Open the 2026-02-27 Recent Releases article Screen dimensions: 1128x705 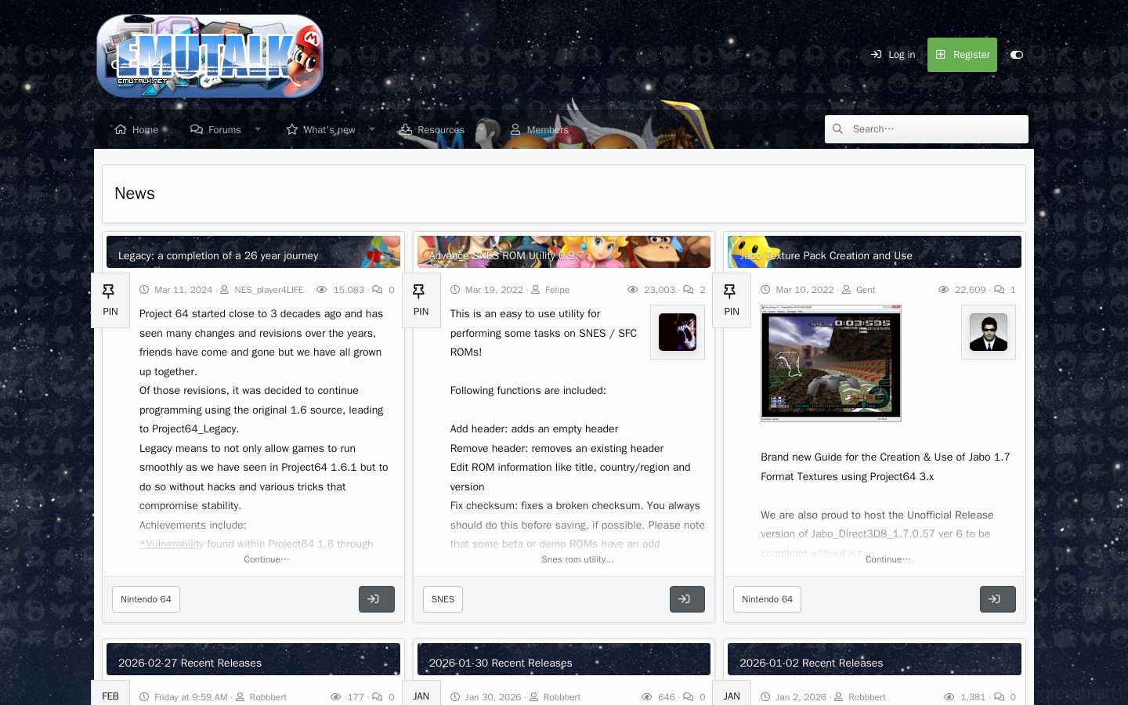pos(190,663)
